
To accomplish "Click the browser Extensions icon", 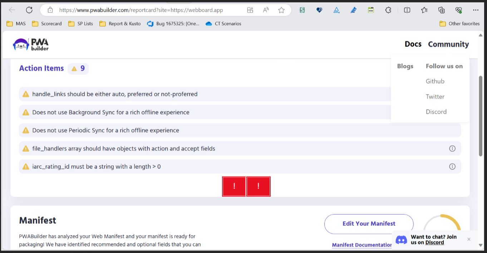I will (388, 10).
